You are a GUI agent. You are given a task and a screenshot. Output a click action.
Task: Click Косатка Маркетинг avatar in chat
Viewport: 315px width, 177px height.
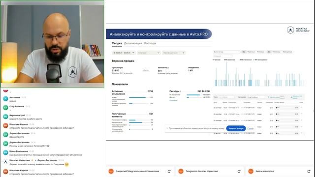[5, 161]
